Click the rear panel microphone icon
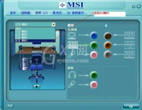The height and width of the screenshot is (110, 142). click(x=72, y=54)
